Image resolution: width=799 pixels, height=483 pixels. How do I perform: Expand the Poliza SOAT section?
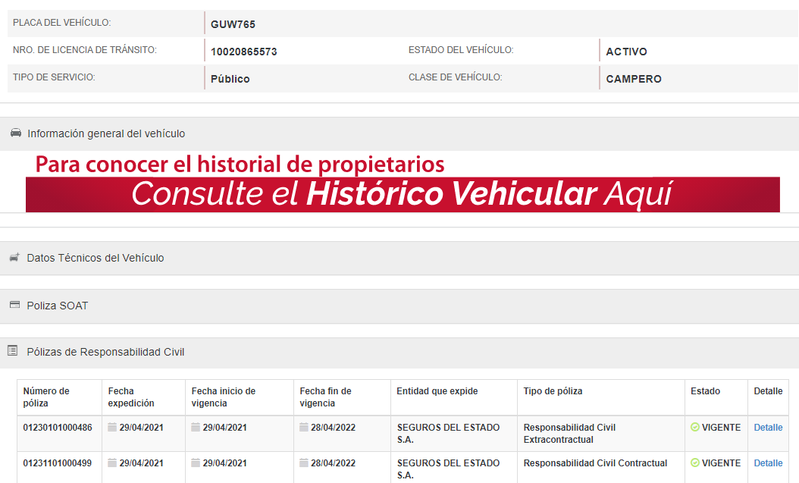coord(58,306)
